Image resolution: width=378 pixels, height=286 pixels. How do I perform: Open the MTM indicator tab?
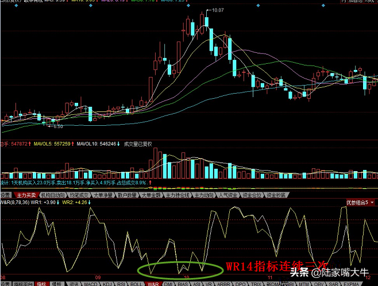click(304, 284)
